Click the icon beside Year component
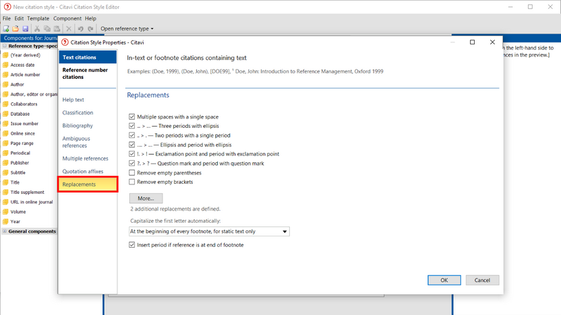 click(5, 221)
